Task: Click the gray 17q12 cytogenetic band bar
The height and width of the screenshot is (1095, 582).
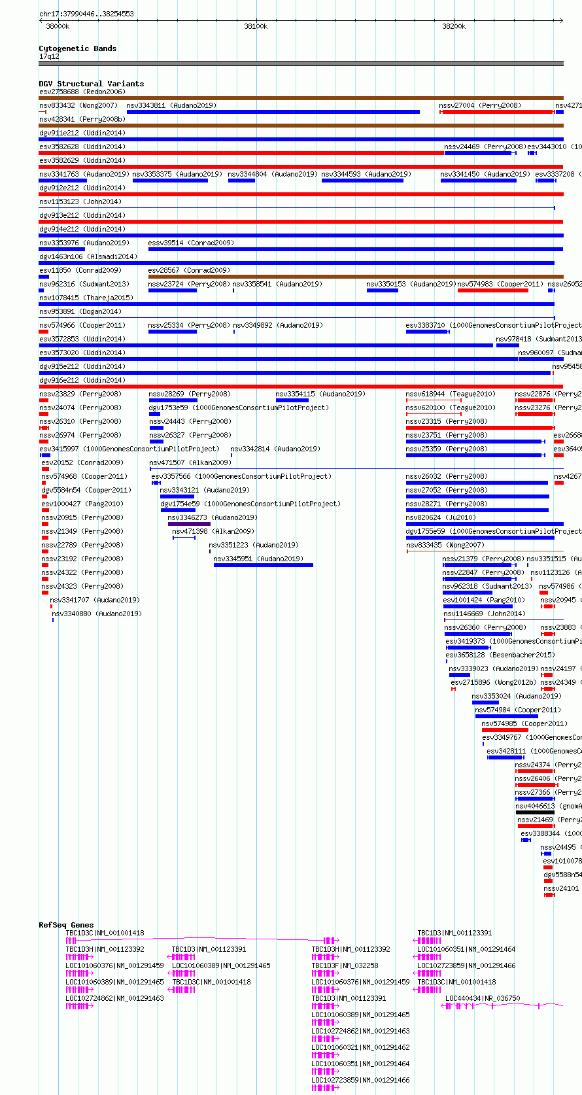Action: pos(301,63)
